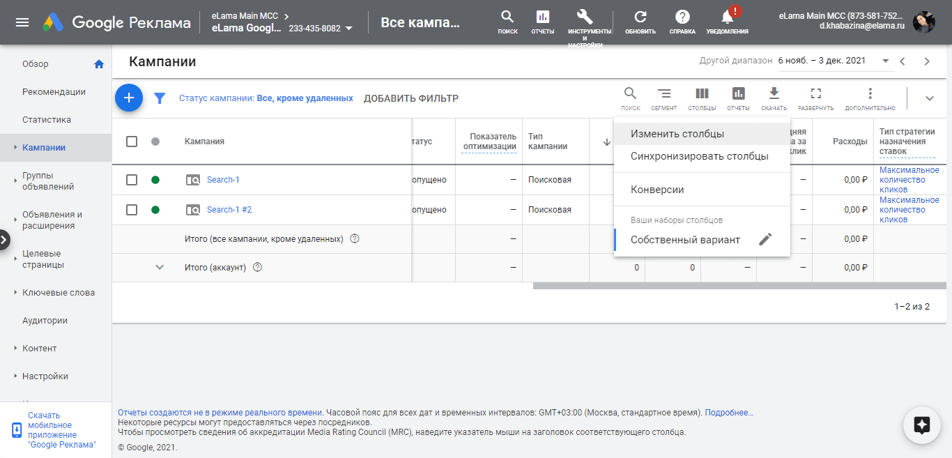The height and width of the screenshot is (458, 952).
Task: Click the Google Ads logo
Action: (x=53, y=22)
